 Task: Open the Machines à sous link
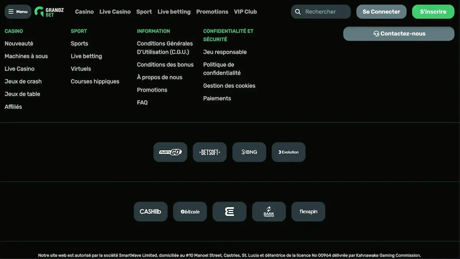(26, 56)
